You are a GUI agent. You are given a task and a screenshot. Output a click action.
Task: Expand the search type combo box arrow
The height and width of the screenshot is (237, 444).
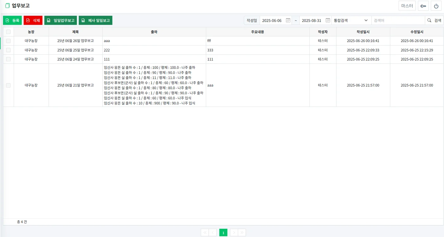coord(366,20)
